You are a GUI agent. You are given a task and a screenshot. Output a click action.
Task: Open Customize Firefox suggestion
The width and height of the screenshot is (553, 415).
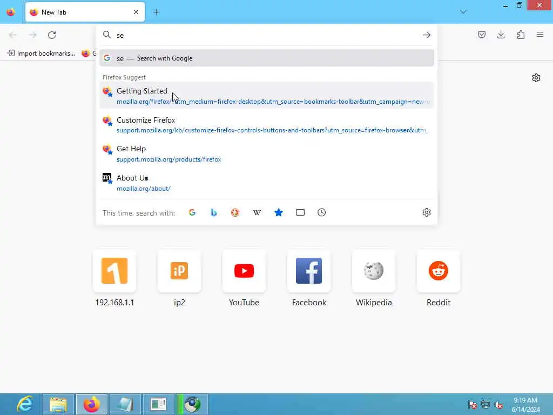click(x=267, y=125)
